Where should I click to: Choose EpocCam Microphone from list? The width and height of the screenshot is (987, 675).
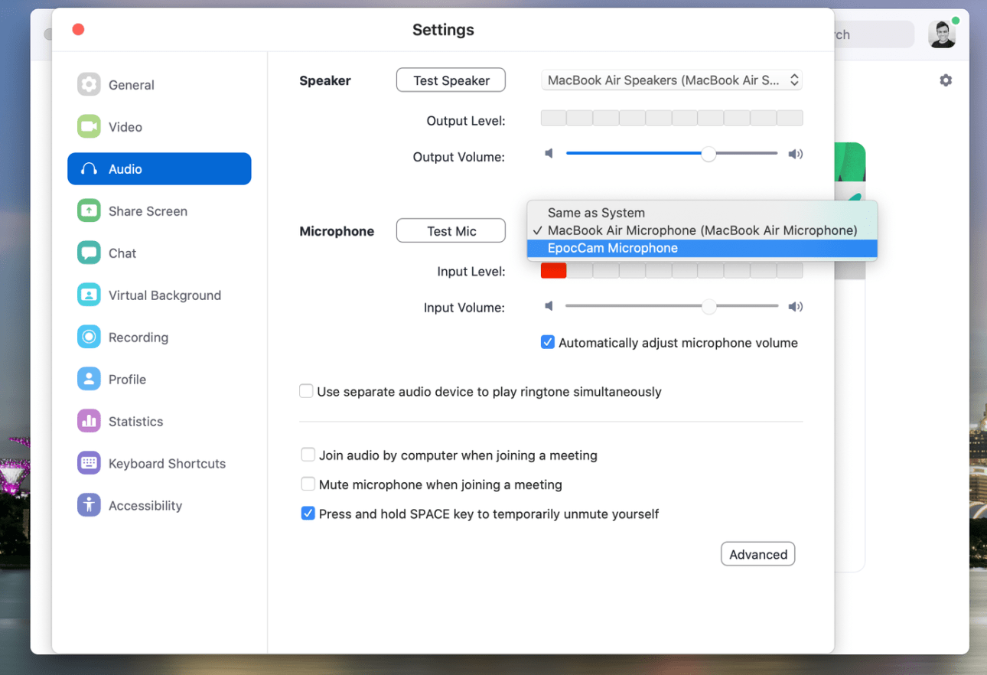[612, 249]
